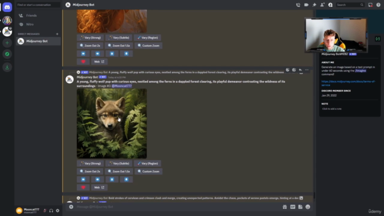Screen dimensions: 384x216
Task: Click @Mooncat777 mention in wolf message
Action: coord(122,86)
